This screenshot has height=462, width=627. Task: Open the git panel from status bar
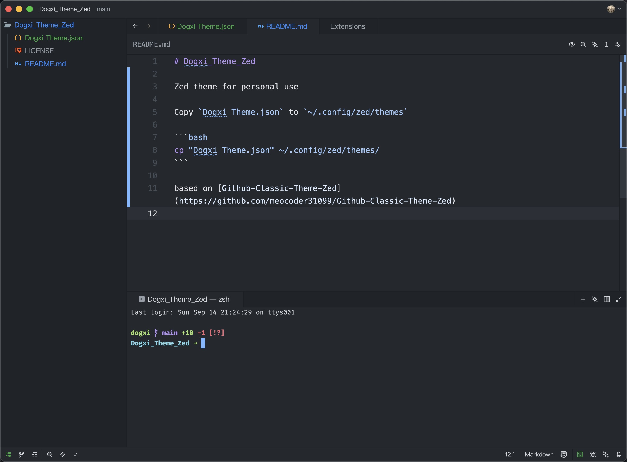(21, 454)
